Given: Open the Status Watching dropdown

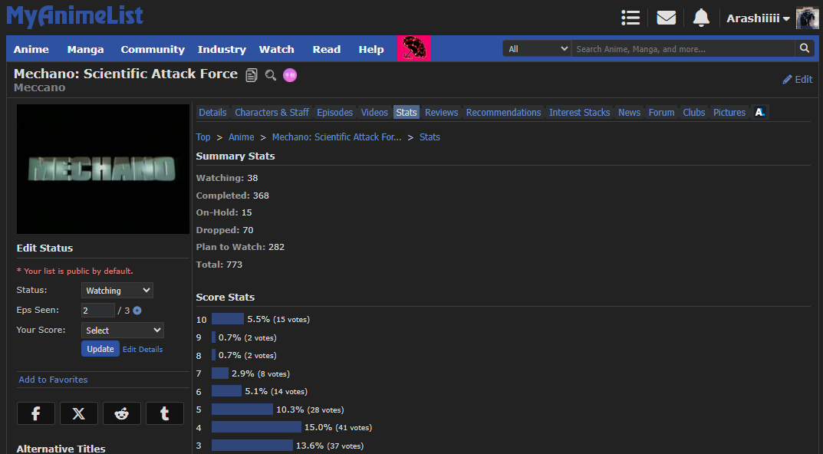Looking at the screenshot, I should pos(117,290).
